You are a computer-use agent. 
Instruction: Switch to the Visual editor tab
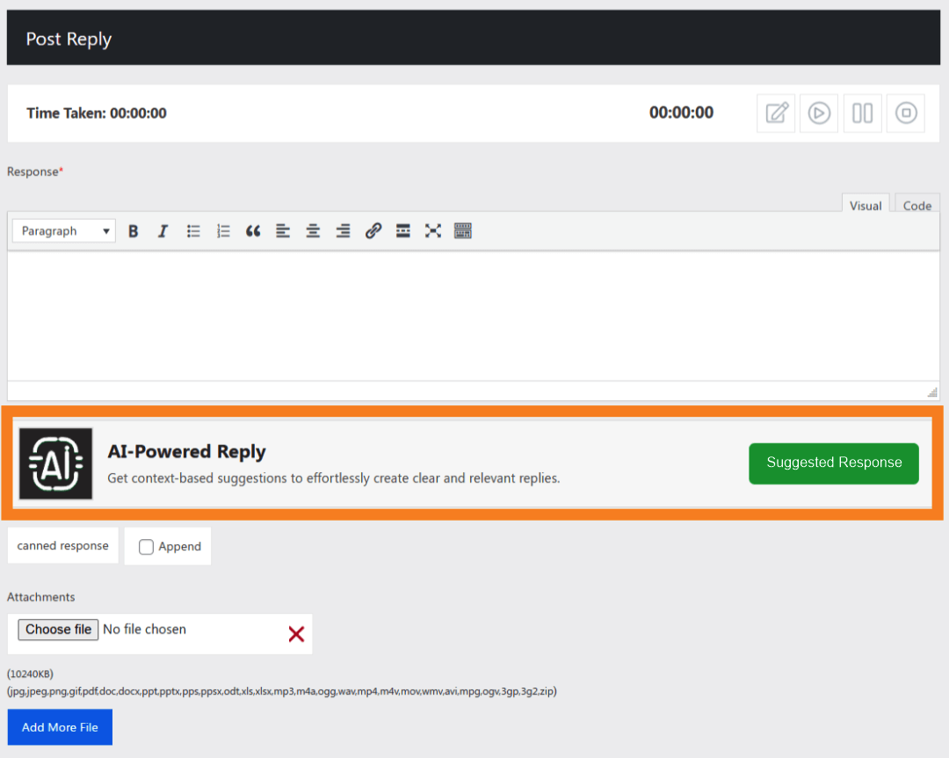pyautogui.click(x=865, y=206)
